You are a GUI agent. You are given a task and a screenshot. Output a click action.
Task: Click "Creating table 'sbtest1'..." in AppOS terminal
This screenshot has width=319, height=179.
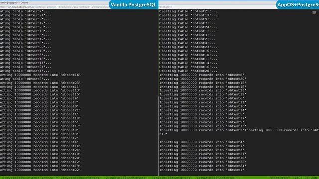187,31
